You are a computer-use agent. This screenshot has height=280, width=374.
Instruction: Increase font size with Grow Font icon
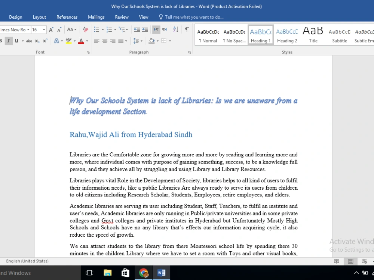coord(51,29)
